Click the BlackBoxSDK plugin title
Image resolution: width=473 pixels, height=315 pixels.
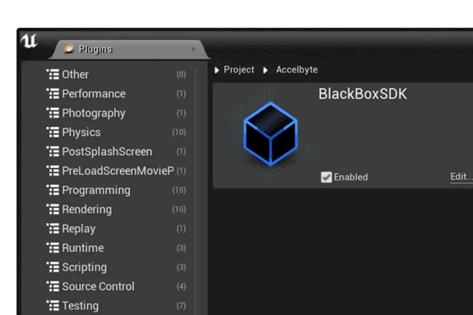363,94
